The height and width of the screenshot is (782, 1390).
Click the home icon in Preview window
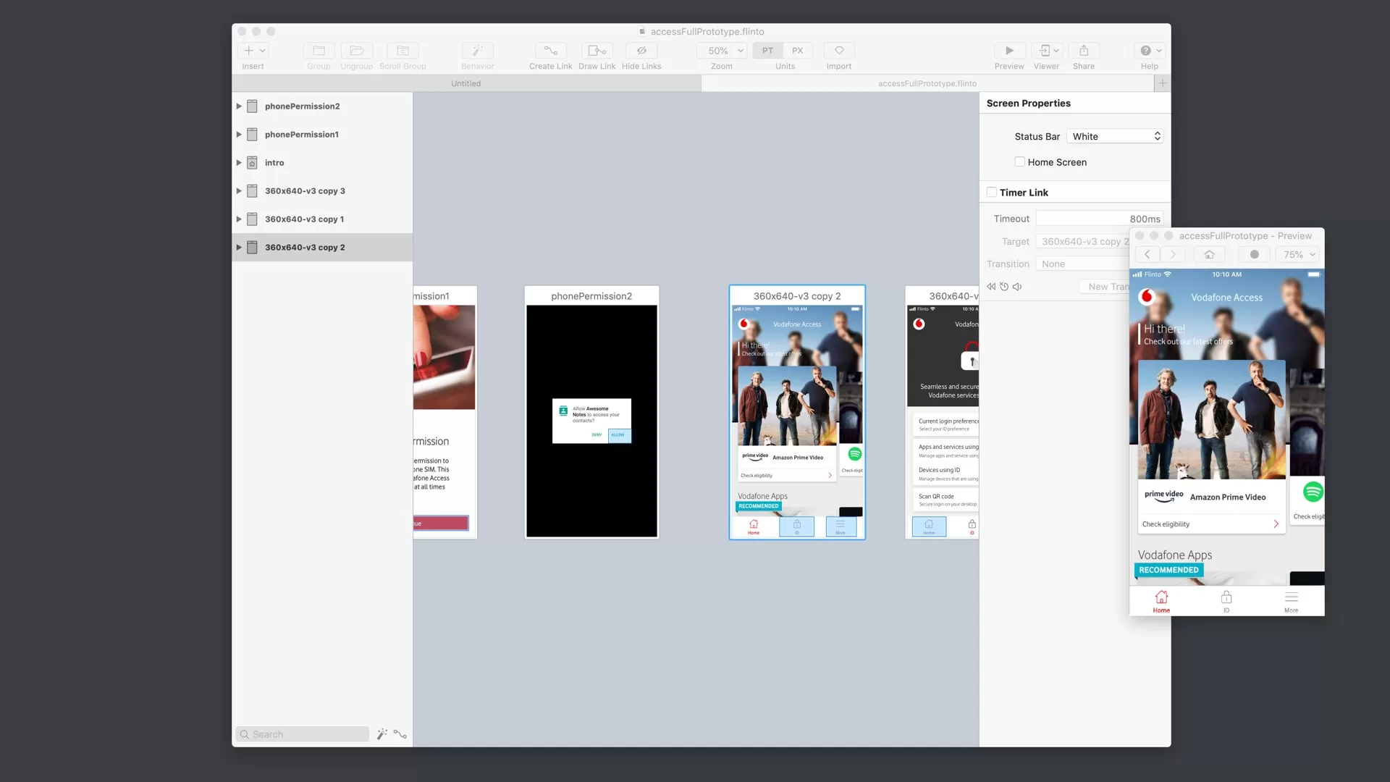pos(1209,255)
